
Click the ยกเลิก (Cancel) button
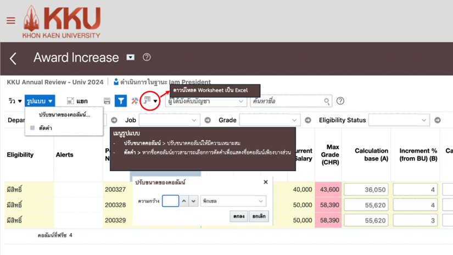point(259,217)
